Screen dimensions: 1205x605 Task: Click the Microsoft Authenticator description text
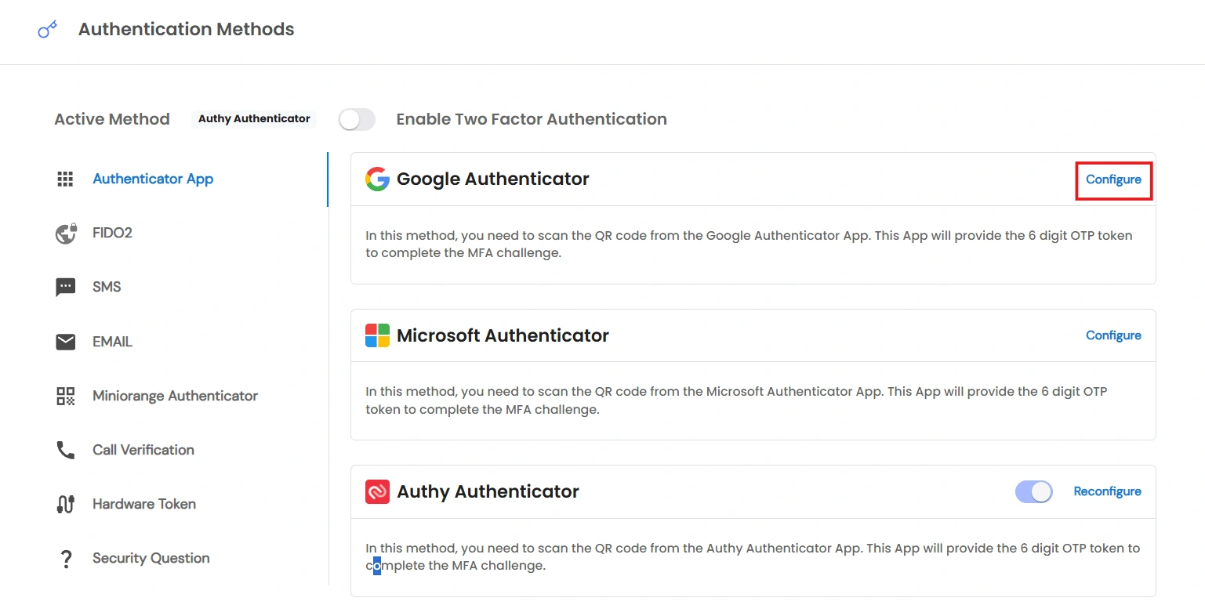click(736, 400)
